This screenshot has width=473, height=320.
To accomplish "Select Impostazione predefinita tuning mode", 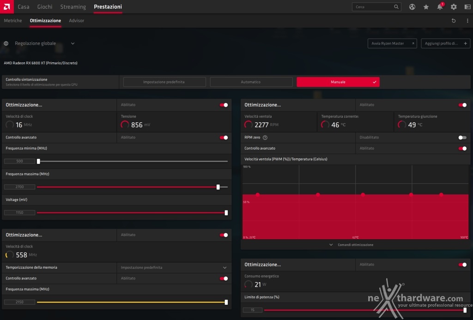I will [x=164, y=82].
